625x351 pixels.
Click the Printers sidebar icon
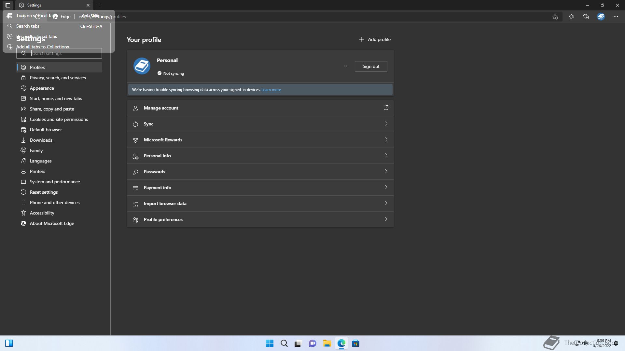coord(23,171)
